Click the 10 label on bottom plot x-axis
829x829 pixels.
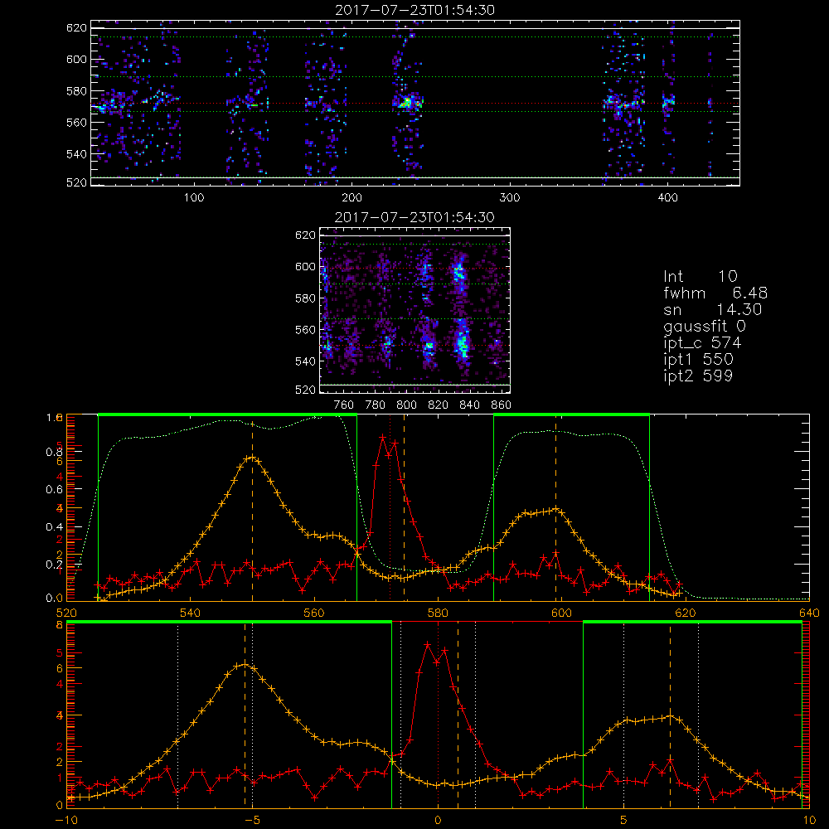pos(809,820)
